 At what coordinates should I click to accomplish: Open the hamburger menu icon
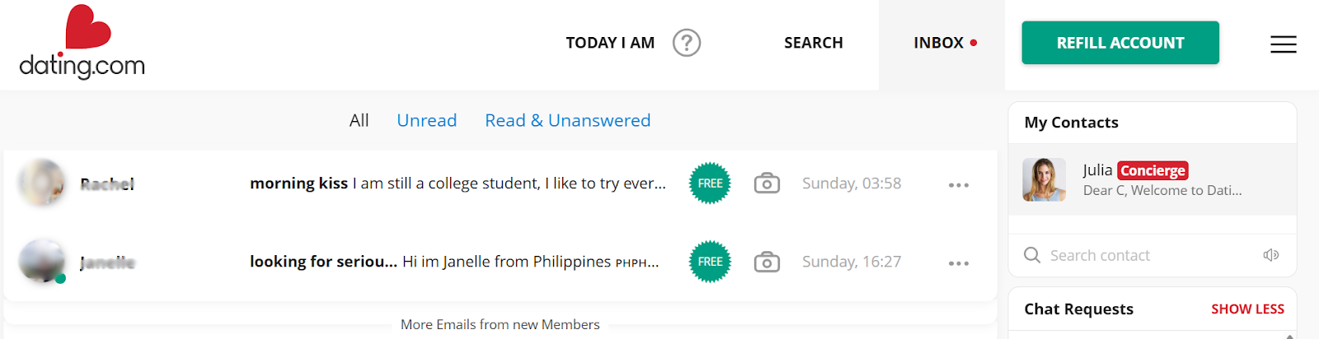coord(1283,44)
